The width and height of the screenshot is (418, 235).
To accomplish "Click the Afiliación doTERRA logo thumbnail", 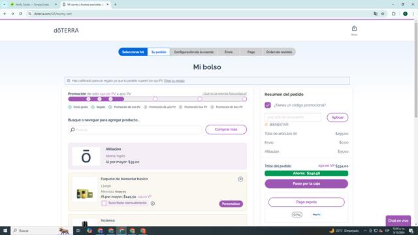I will click(x=86, y=157).
